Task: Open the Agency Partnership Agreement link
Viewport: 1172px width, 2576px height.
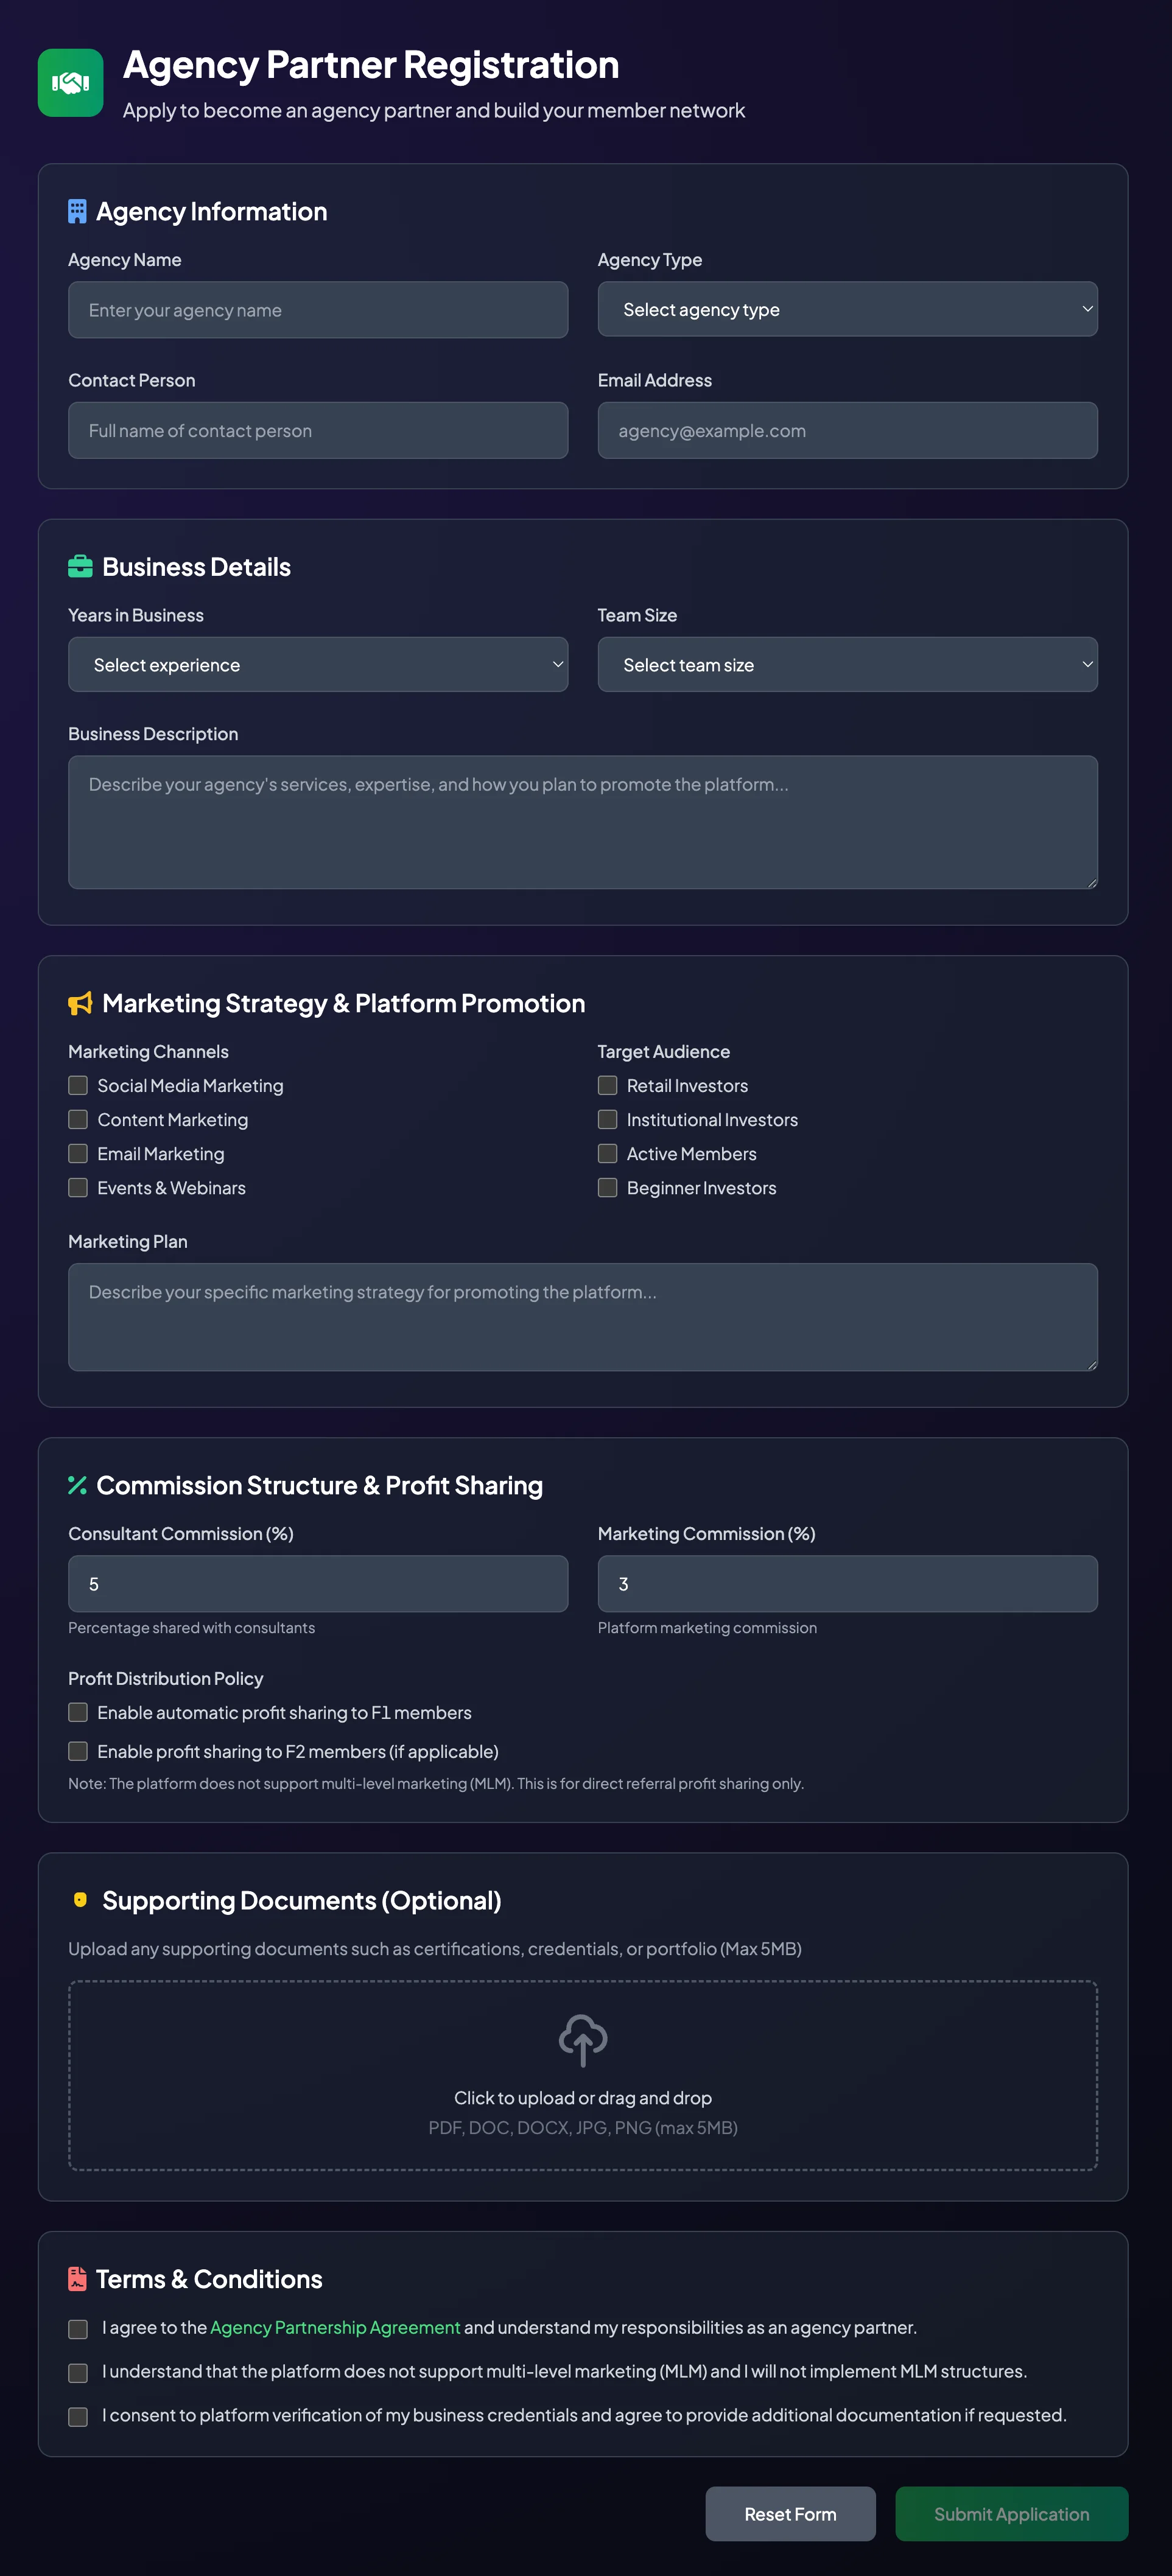Action: tap(335, 2327)
